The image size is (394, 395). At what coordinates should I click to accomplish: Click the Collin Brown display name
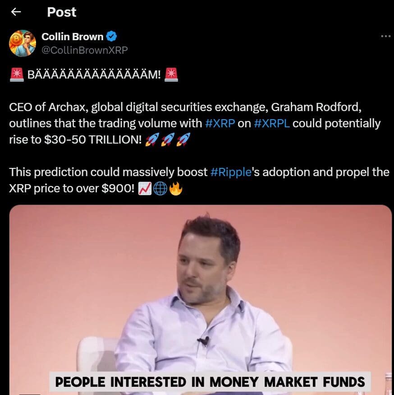(x=73, y=37)
